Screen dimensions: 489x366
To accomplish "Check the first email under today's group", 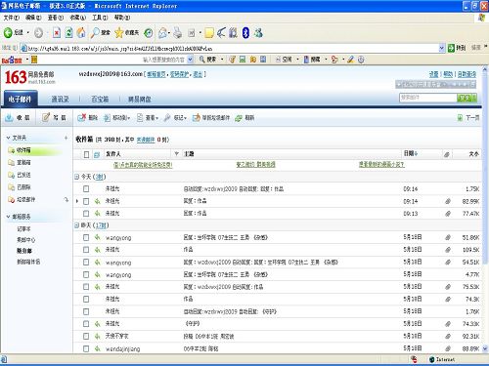I will point(86,188).
